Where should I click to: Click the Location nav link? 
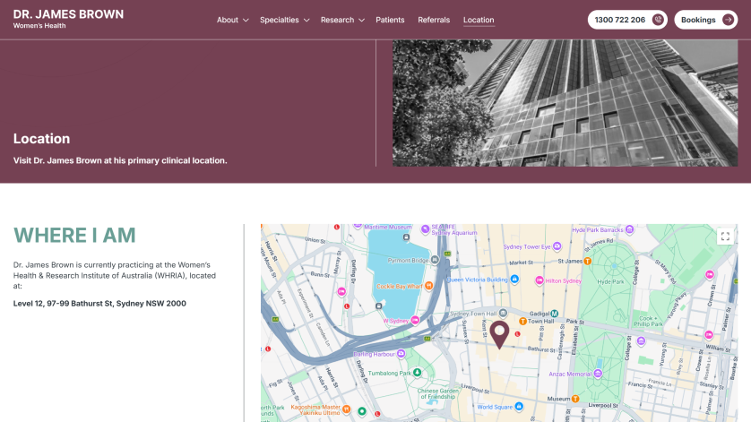[479, 20]
